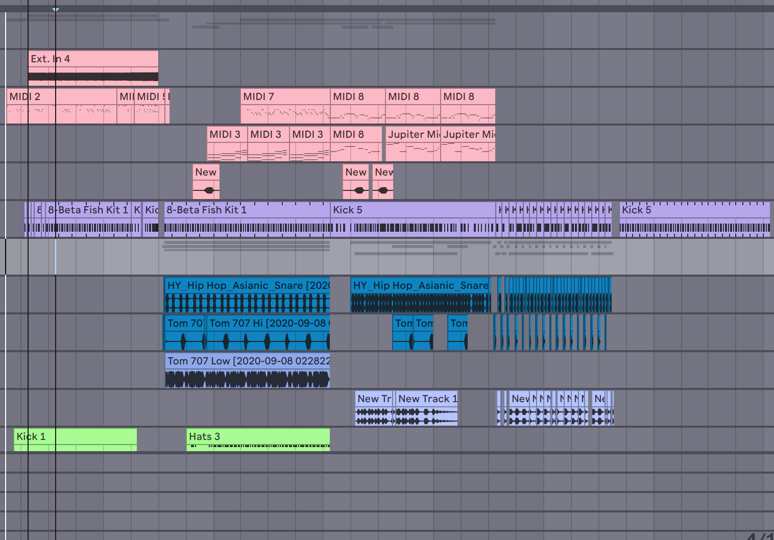
Task: Select the short 8-Beta Fish Kit 1 clip
Action: tap(88, 219)
